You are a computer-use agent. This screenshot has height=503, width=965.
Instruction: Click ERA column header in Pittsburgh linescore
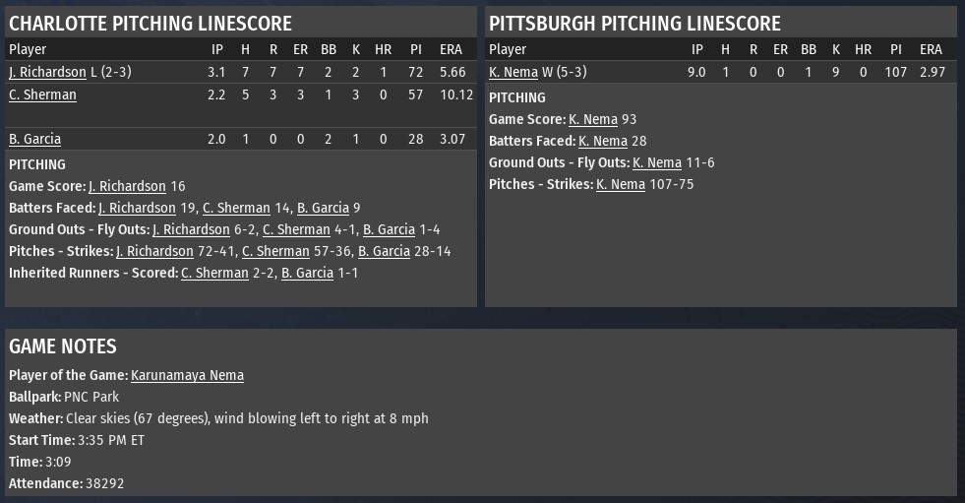931,49
